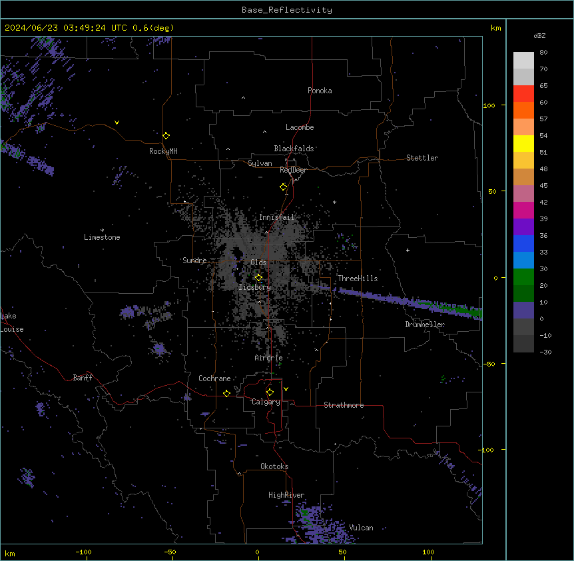Click the green 30 dBZ color swatch

pos(523,277)
